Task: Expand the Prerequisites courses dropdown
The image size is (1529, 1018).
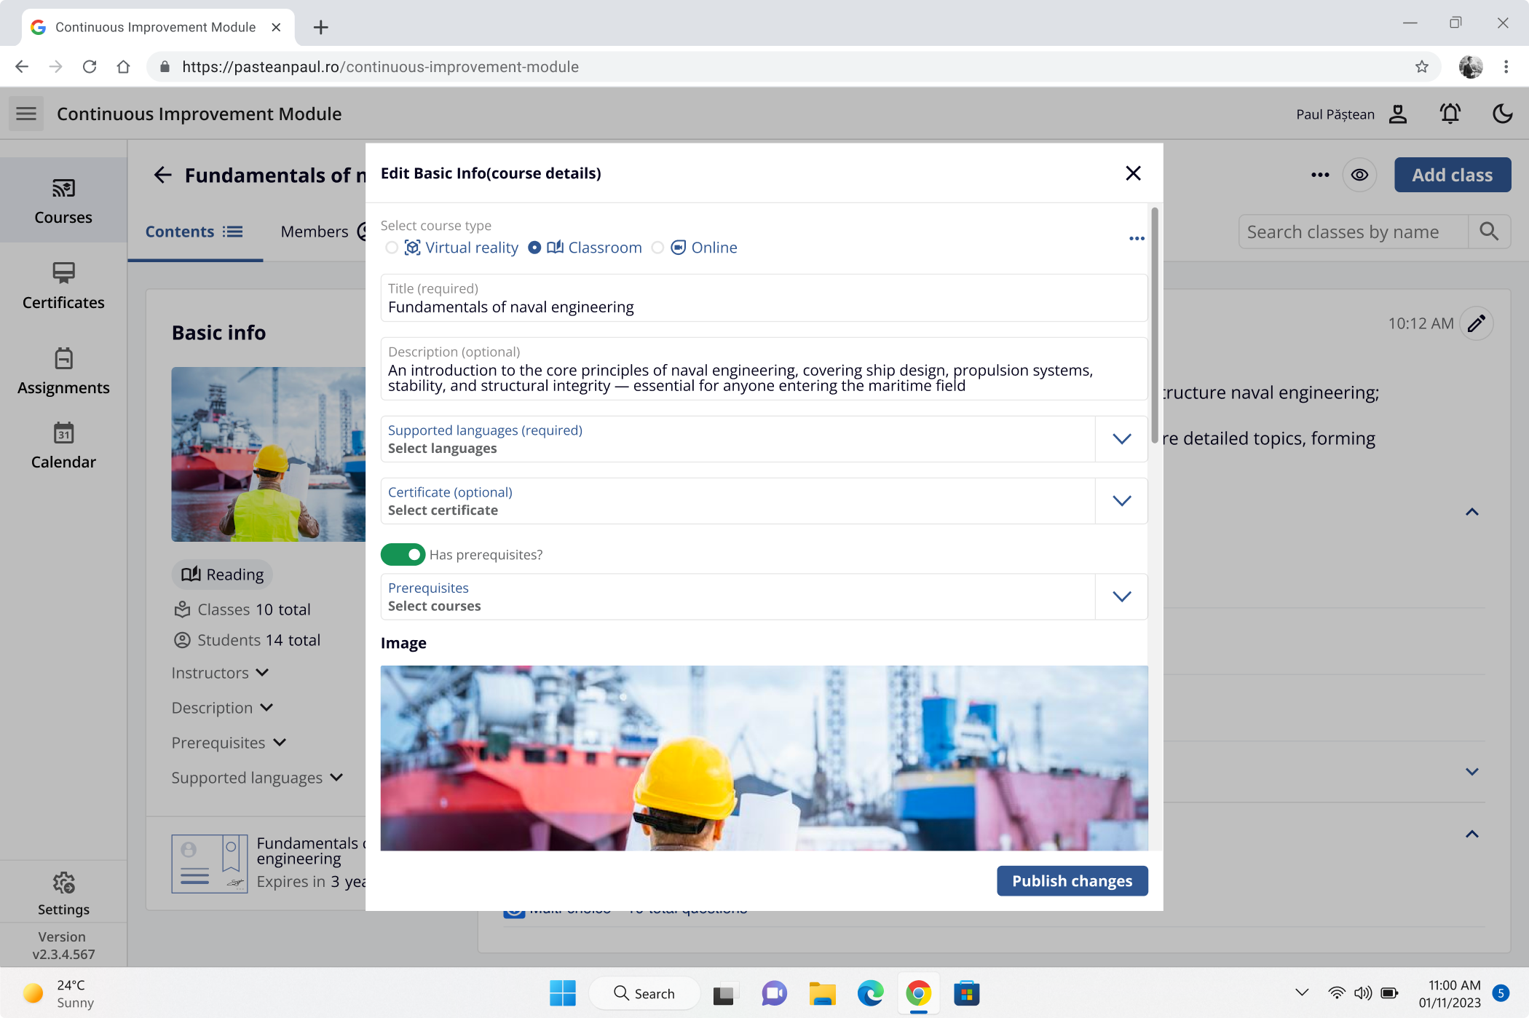Action: tap(1121, 596)
